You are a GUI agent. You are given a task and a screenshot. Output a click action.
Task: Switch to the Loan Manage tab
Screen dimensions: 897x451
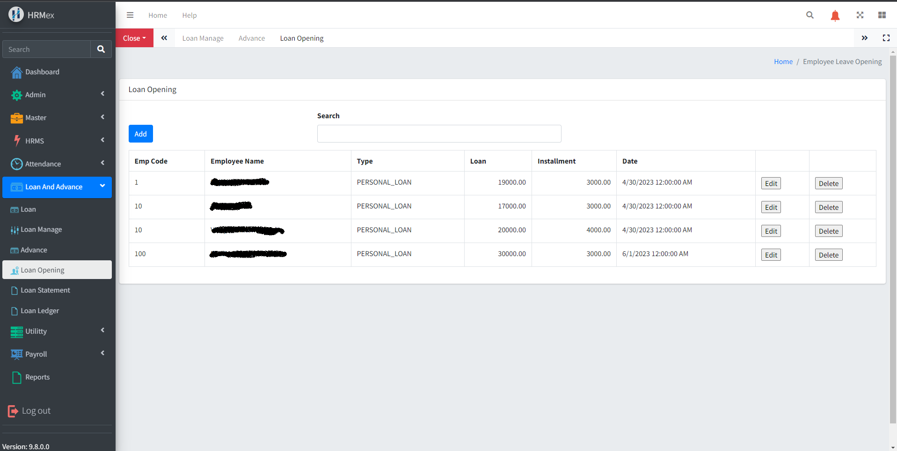[x=203, y=38]
